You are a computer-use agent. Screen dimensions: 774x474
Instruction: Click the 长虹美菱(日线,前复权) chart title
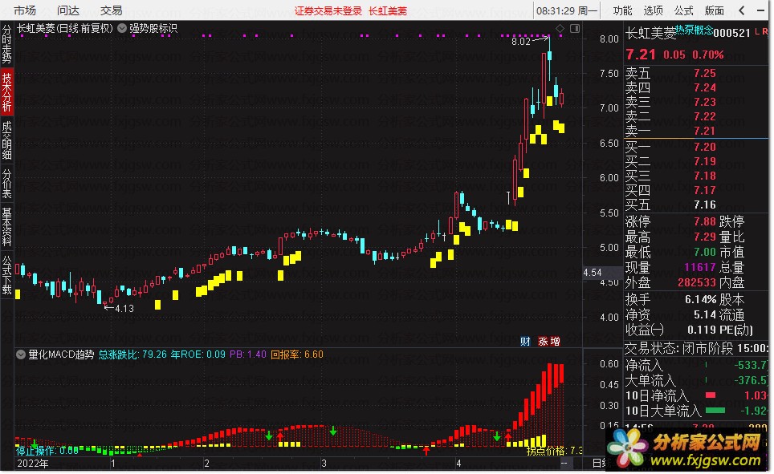(65, 29)
